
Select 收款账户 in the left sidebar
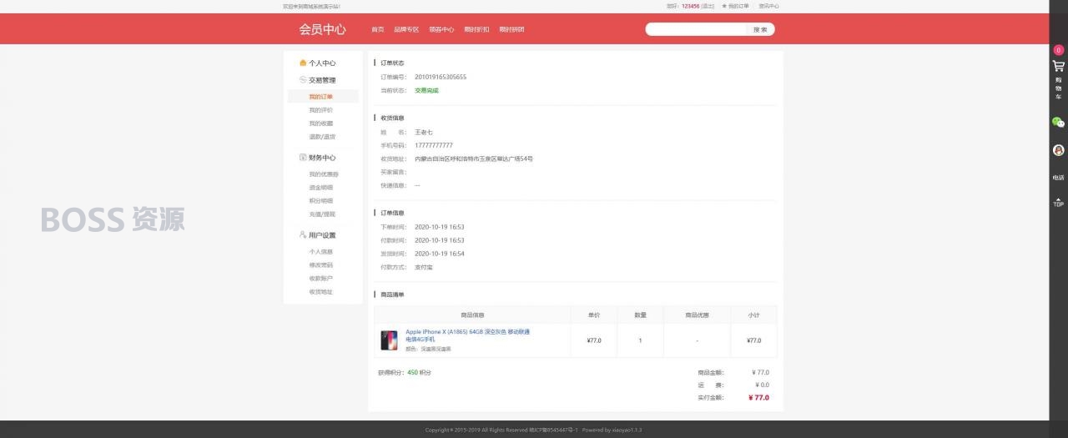[x=320, y=279]
